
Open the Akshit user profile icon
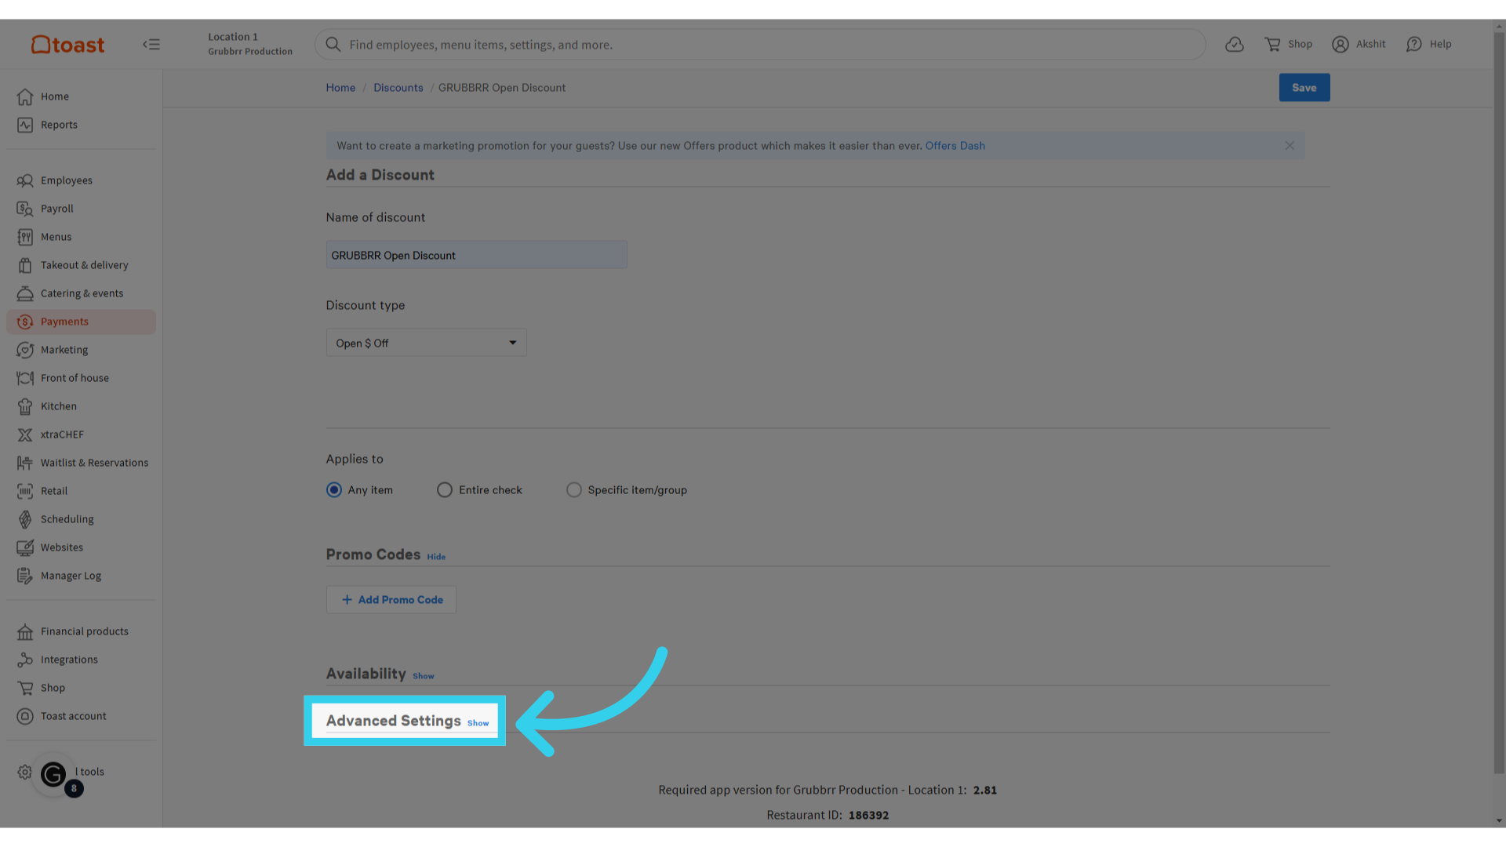1340,45
